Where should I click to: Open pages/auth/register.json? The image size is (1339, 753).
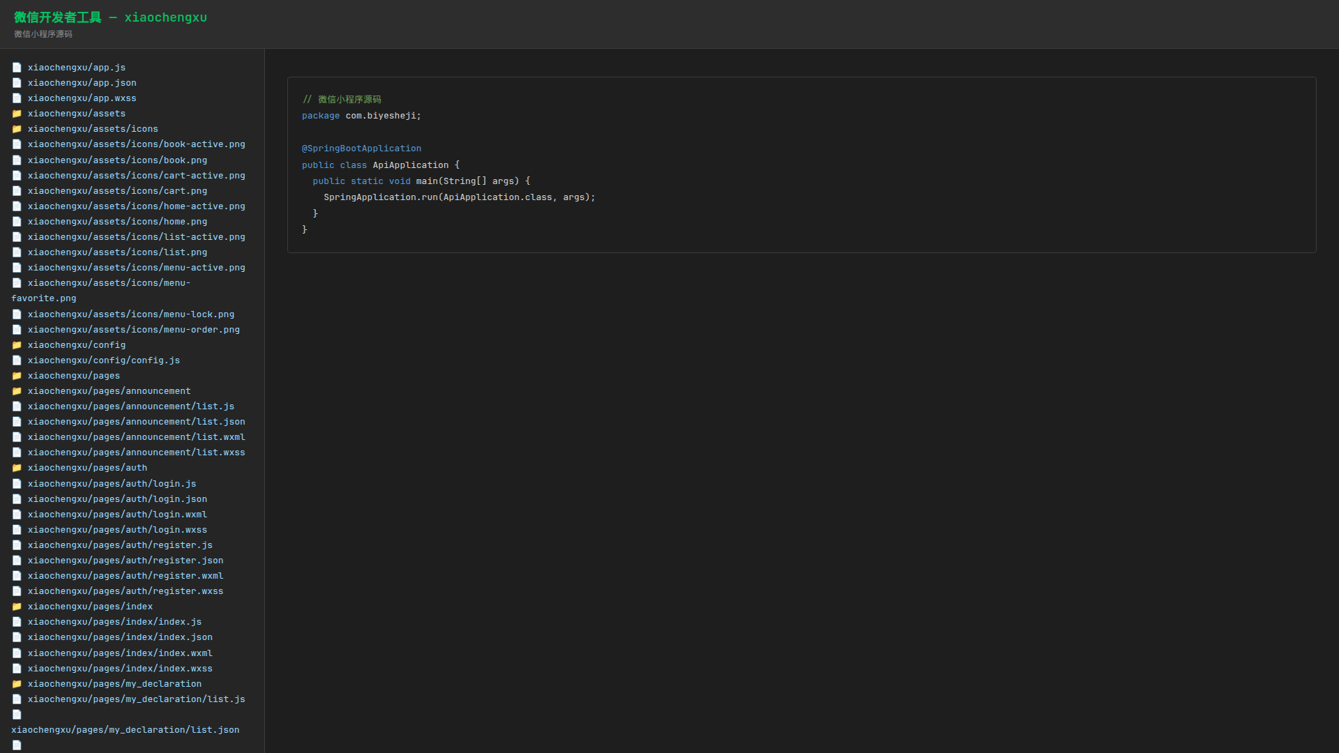point(126,561)
